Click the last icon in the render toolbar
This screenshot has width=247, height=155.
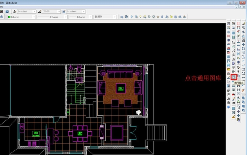pos(184,17)
